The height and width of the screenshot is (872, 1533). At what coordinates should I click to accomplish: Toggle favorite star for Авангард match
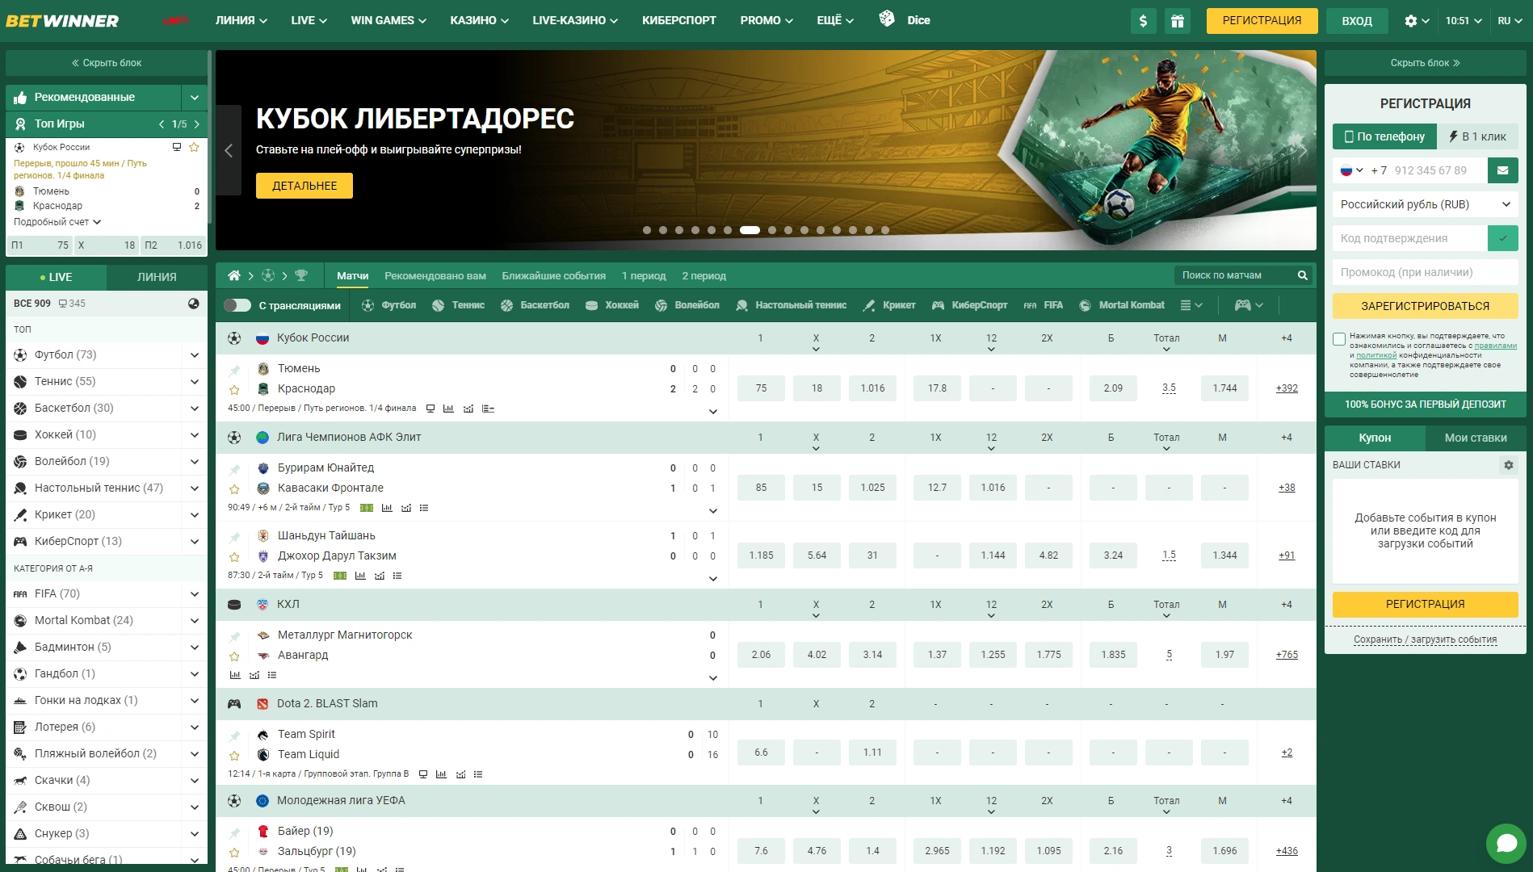pos(234,656)
